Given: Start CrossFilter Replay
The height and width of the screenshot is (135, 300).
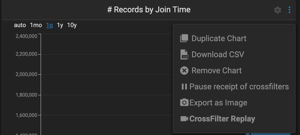Looking at the screenshot, I should point(222,119).
